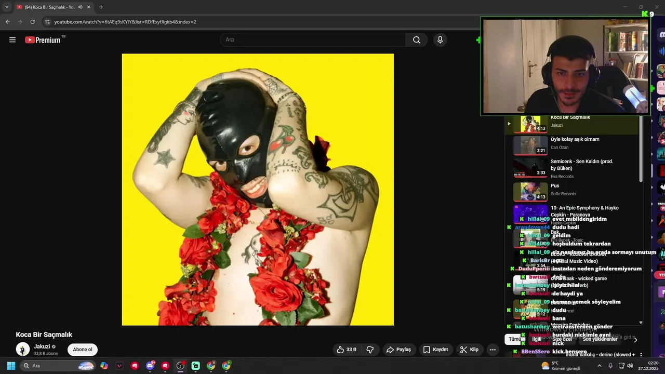Screen dimensions: 665x374
Task: Show more filter chips with right chevron
Action: [635, 340]
